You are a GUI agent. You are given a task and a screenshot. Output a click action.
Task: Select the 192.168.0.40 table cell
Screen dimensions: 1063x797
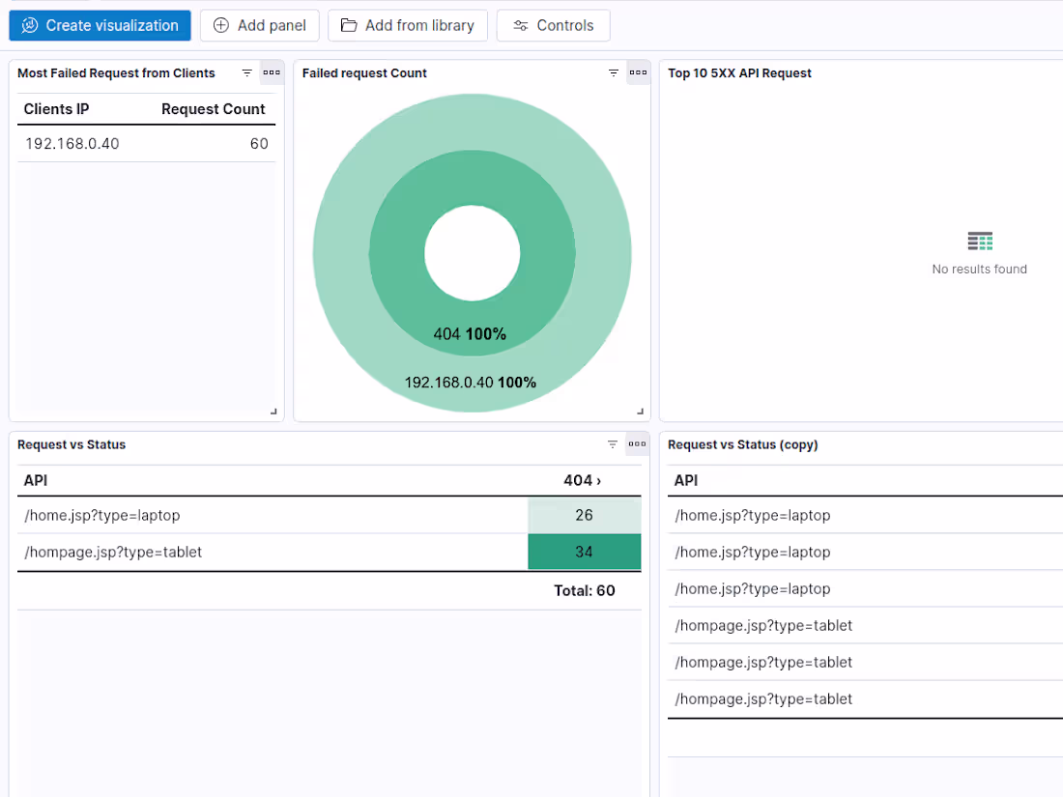point(72,144)
